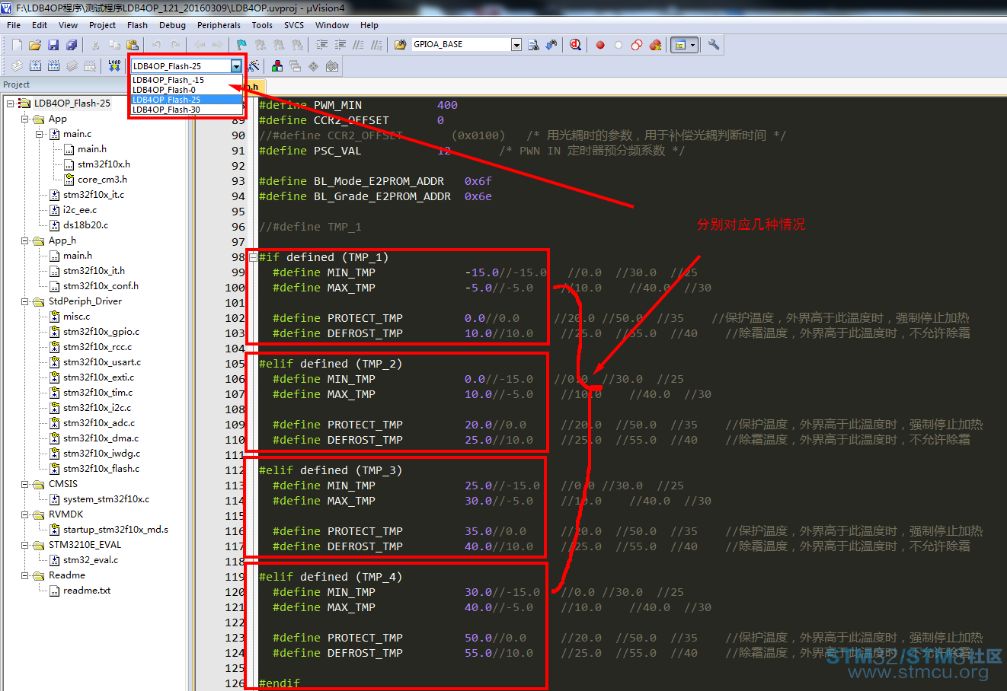Insert a bookmark with the flag icon

pos(241,45)
